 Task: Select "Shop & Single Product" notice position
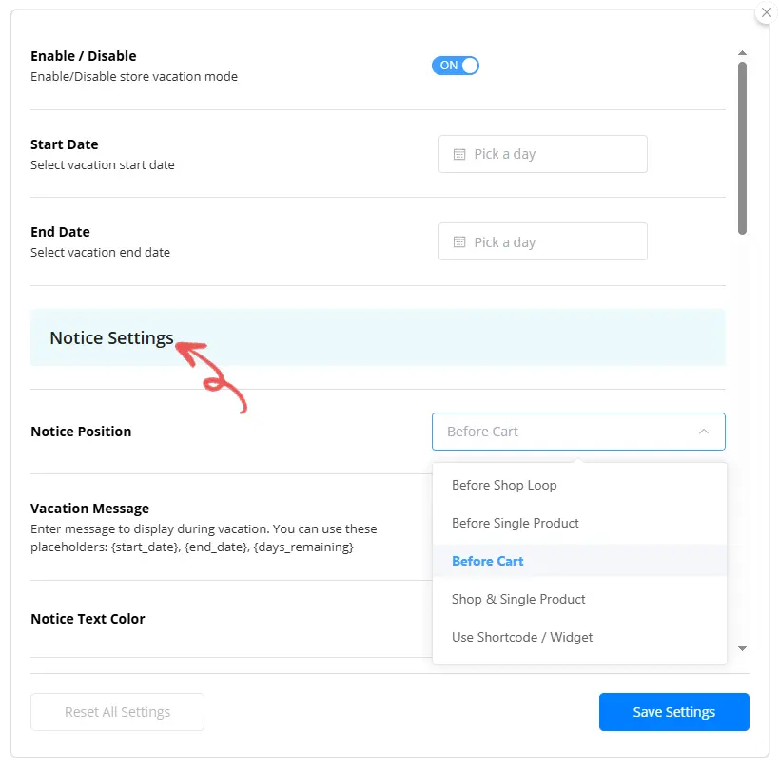tap(518, 599)
